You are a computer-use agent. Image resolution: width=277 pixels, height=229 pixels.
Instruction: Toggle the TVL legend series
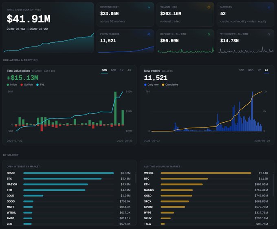[40, 85]
